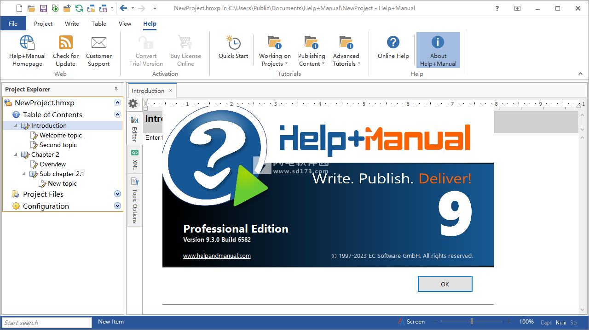Collapse the Table of Contents section chevron
Screen dimensions: 589x330
pos(117,114)
